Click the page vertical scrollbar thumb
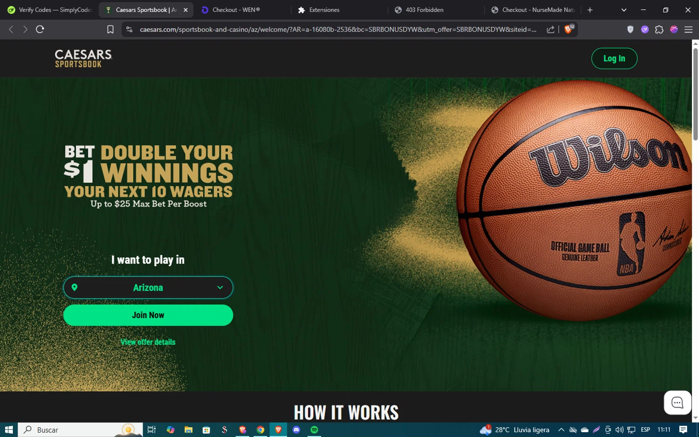 [695, 94]
